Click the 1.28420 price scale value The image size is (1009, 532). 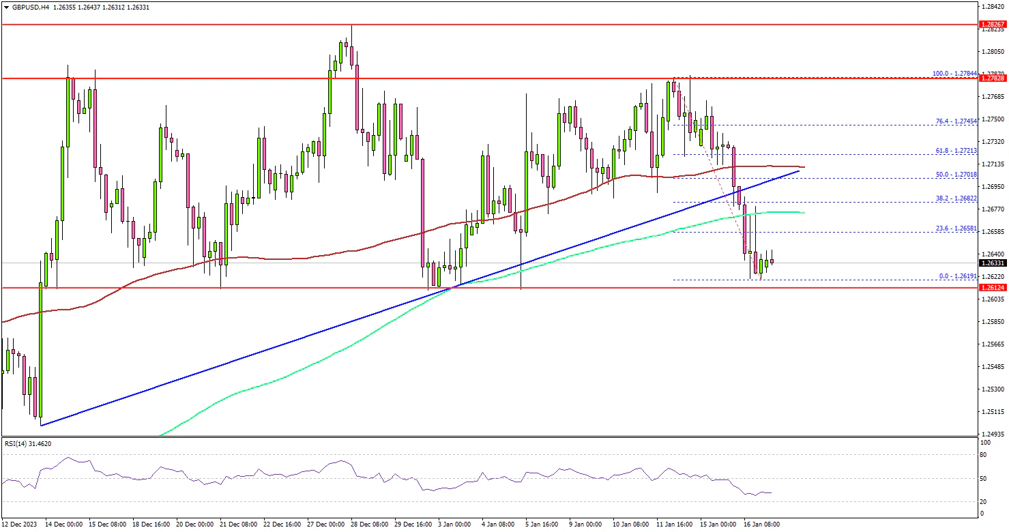pyautogui.click(x=992, y=6)
